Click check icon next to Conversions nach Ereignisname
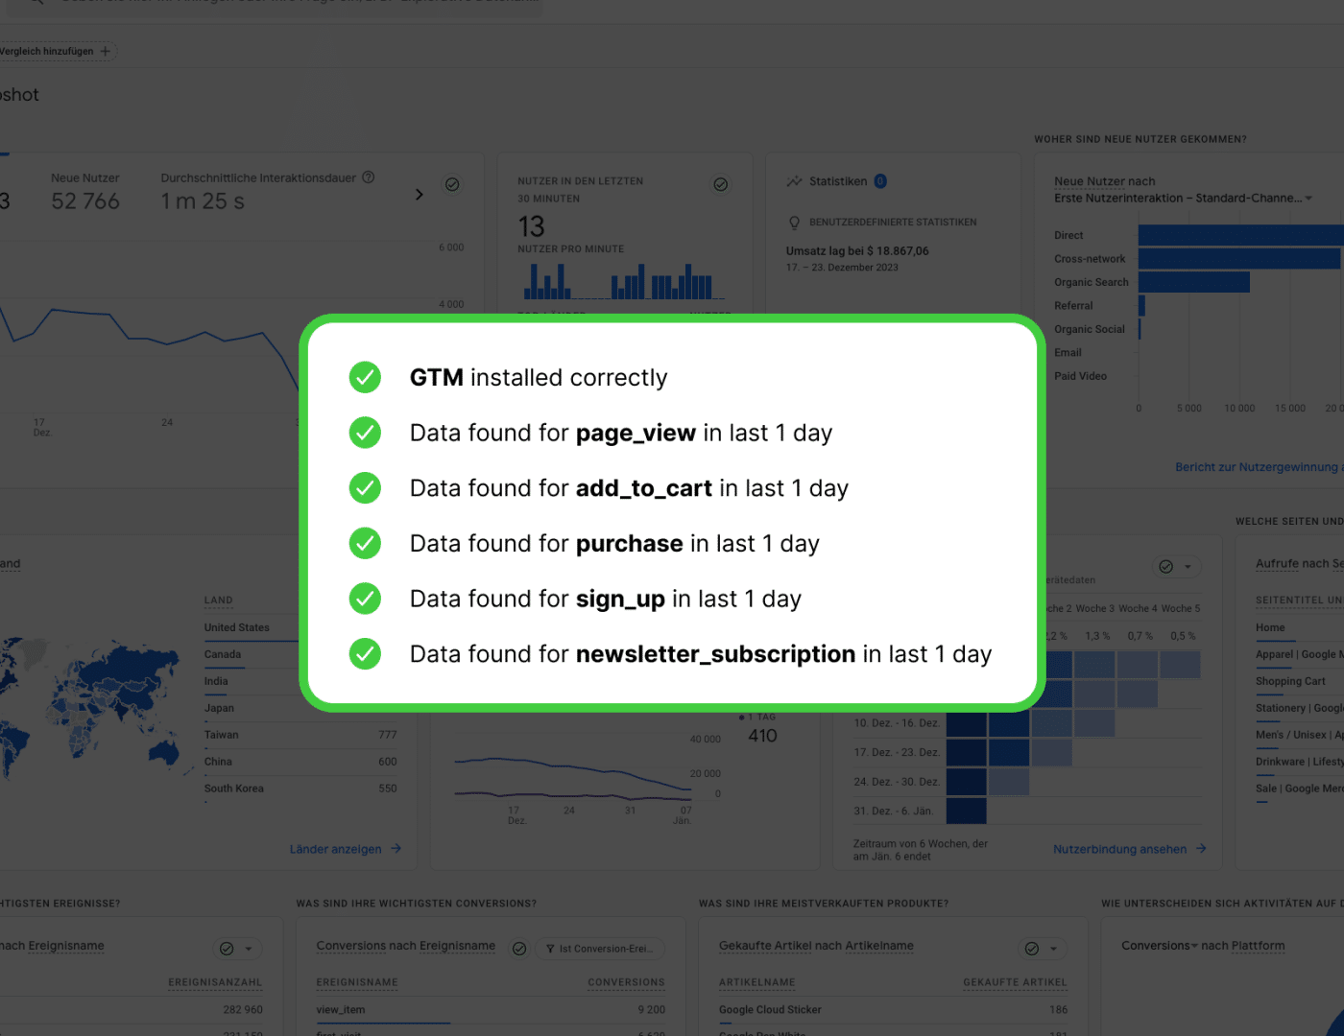 click(519, 949)
